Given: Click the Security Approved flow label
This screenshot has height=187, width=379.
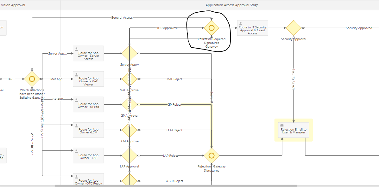Looking at the screenshot, I should (359, 28).
